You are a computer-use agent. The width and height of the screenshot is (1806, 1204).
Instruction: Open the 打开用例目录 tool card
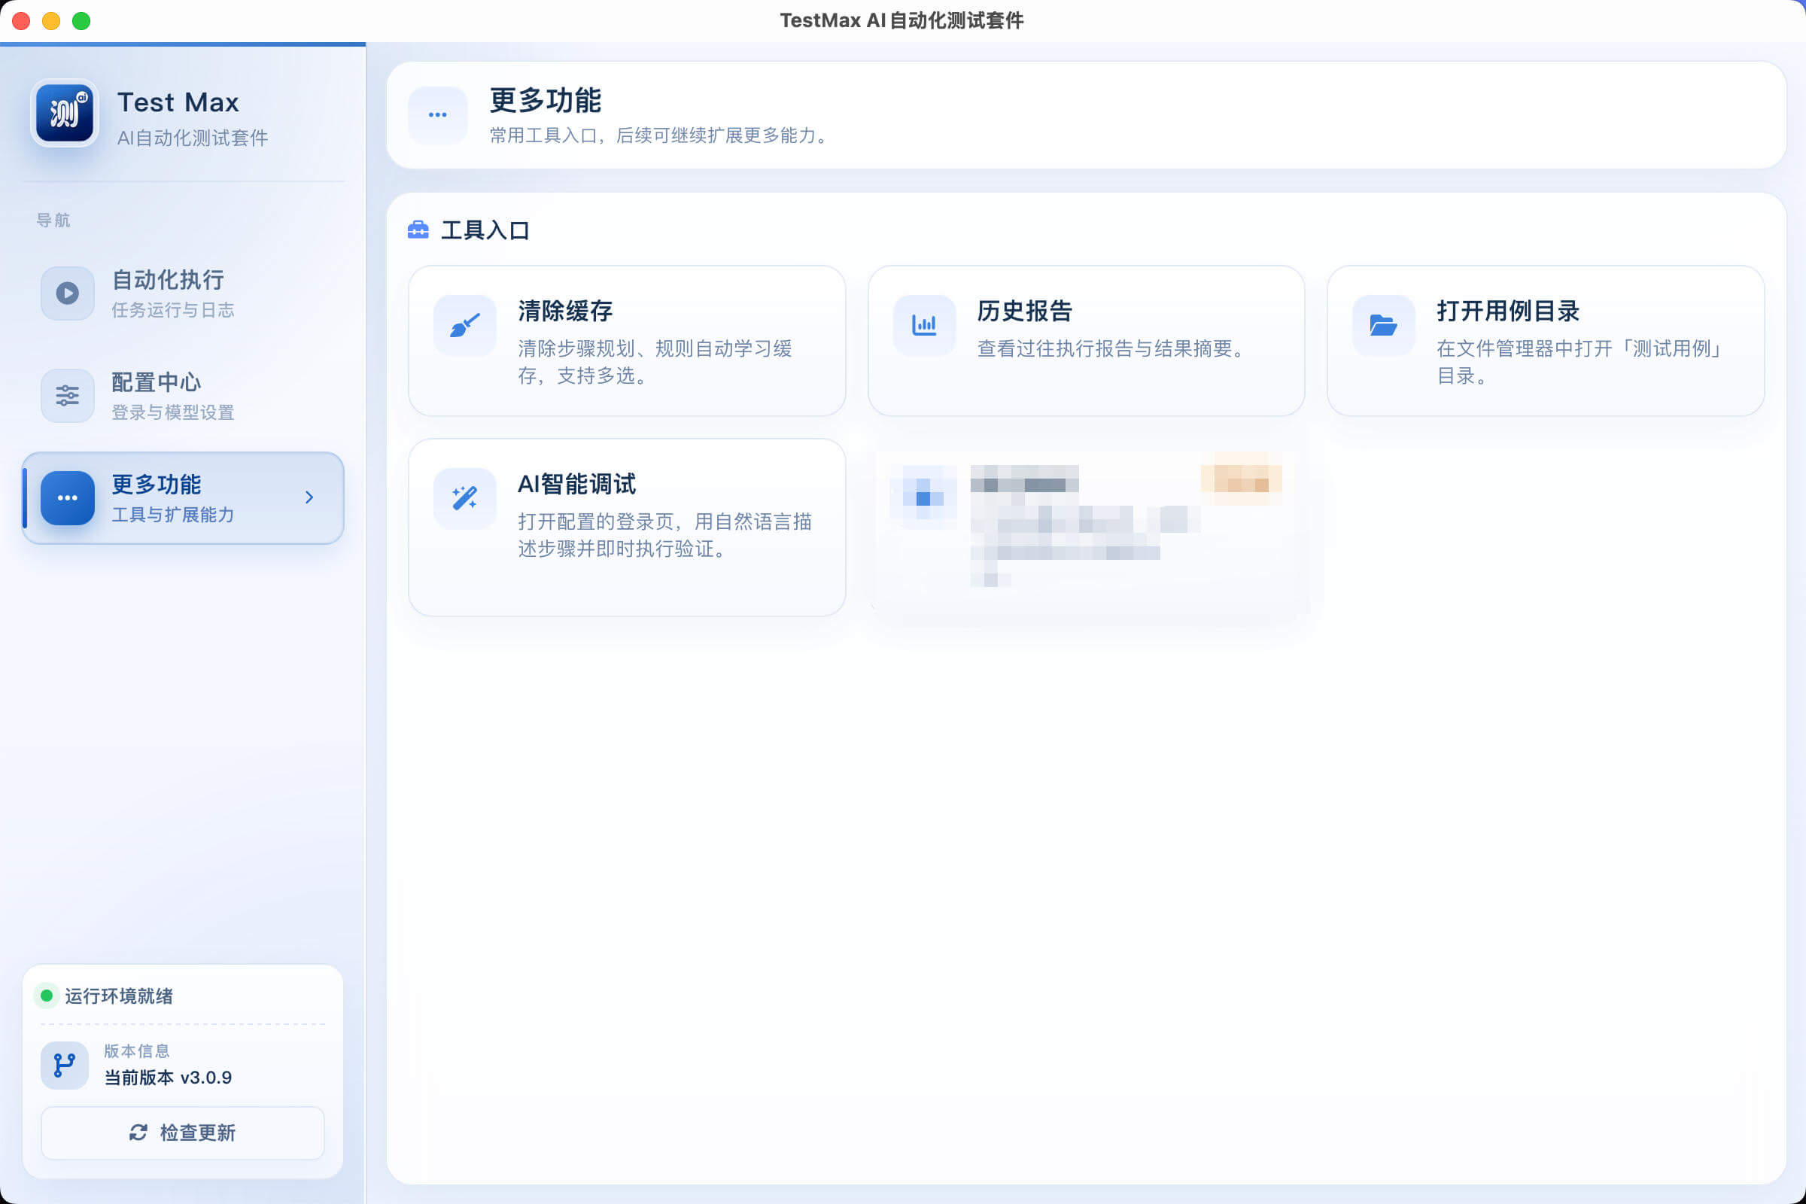[x=1545, y=341]
